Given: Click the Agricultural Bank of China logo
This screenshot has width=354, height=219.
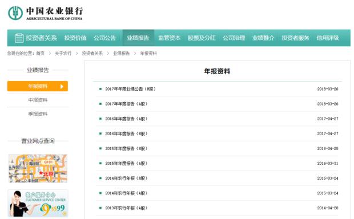Looking at the screenshot, I should click(x=45, y=13).
